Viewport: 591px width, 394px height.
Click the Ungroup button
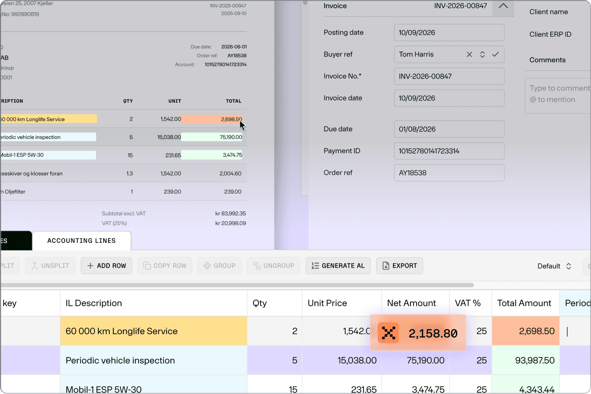tap(274, 266)
